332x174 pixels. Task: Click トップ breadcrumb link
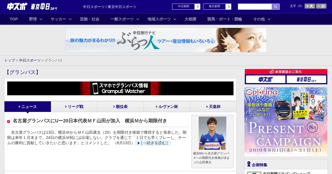[x=9, y=60]
